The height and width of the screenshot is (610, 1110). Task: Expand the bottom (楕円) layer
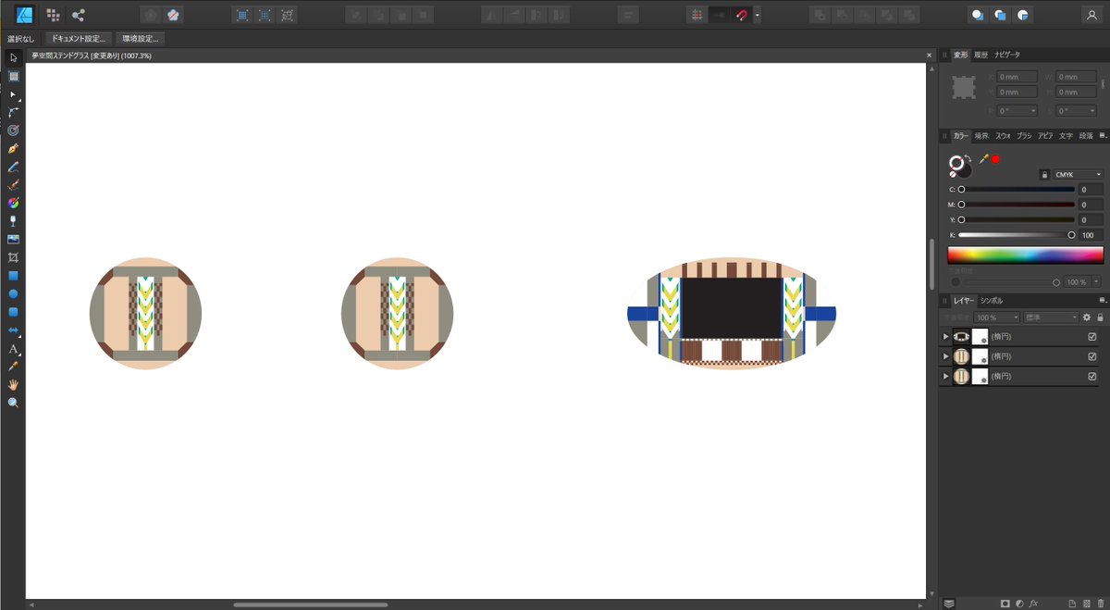click(945, 377)
